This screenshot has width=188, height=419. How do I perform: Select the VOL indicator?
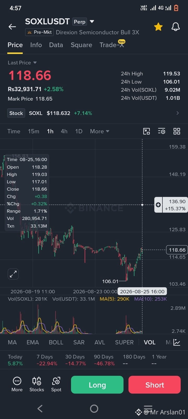pos(150,342)
